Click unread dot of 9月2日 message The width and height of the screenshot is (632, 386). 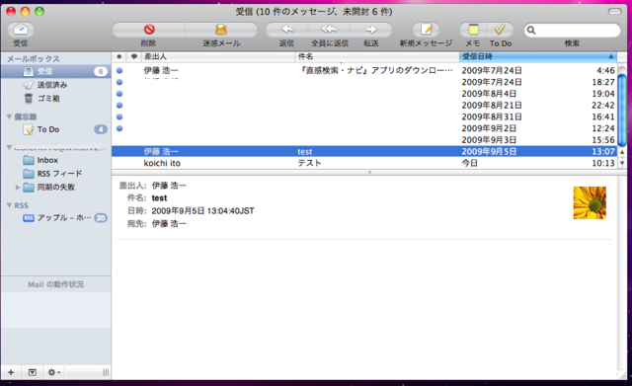coord(119,128)
